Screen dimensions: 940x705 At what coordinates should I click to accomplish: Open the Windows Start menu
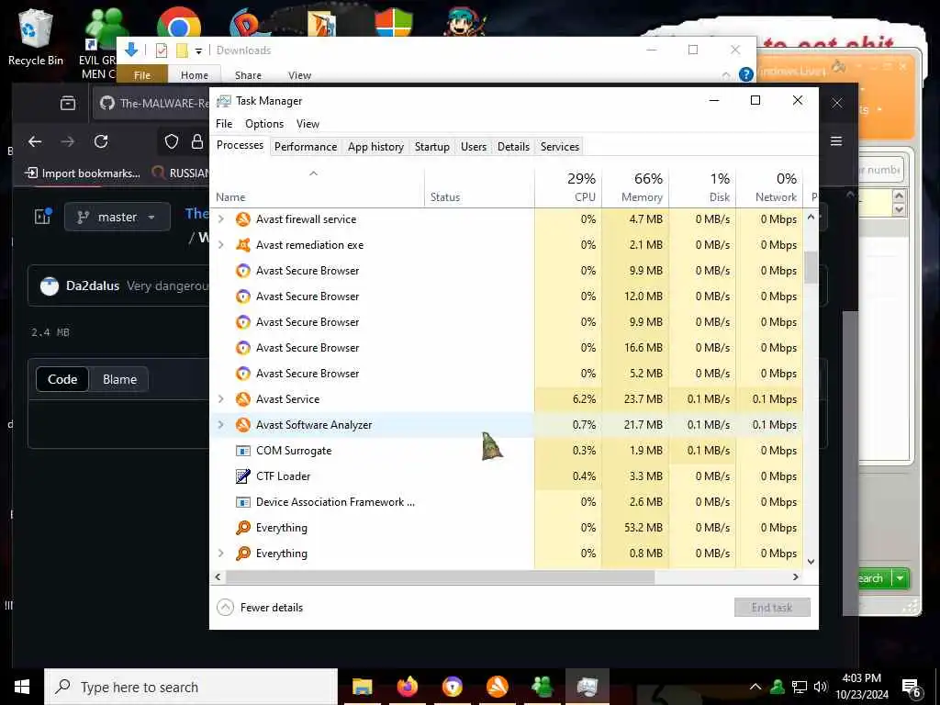22,687
